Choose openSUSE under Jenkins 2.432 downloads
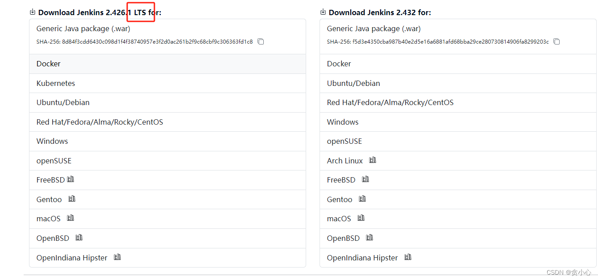Image resolution: width=598 pixels, height=280 pixels. coord(458,141)
